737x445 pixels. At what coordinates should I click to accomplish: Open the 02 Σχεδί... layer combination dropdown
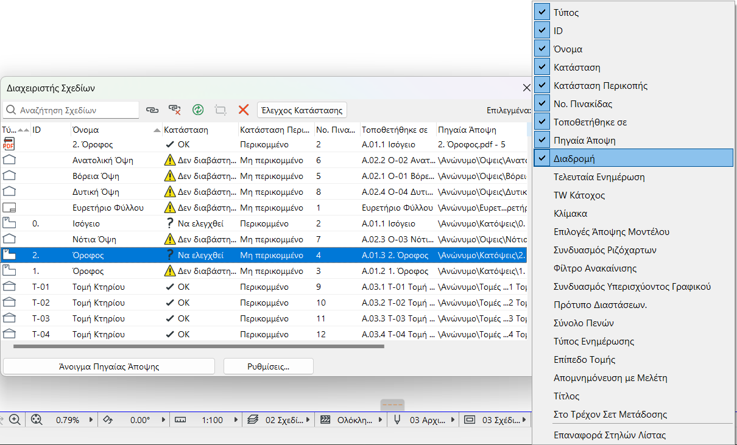coord(308,419)
